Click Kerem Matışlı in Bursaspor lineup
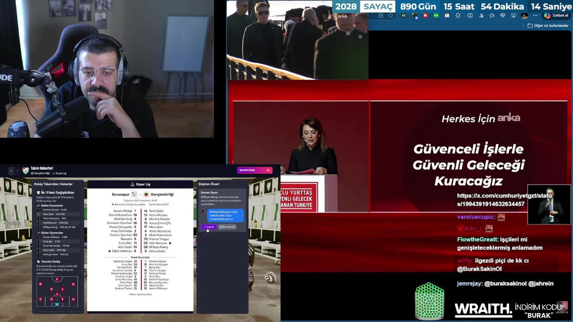The height and width of the screenshot is (322, 573). pos(123,211)
